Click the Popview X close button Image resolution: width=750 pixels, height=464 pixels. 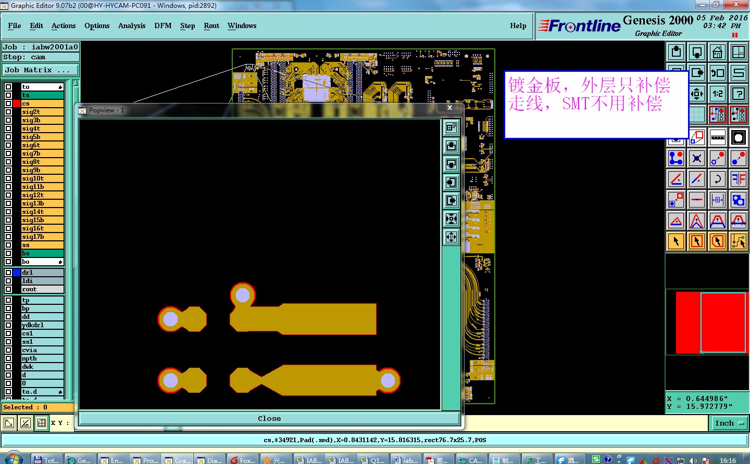(x=449, y=108)
